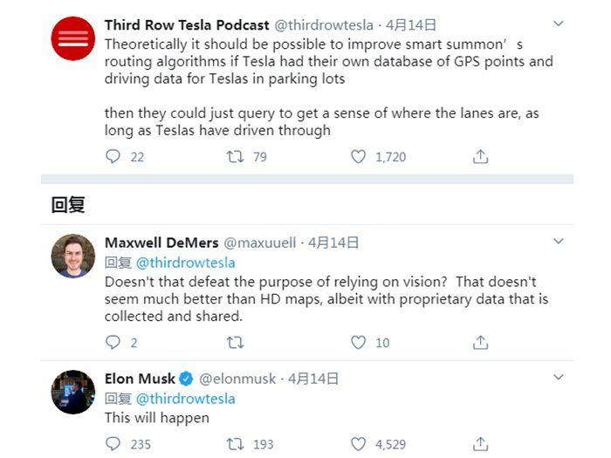The width and height of the screenshot is (611, 458).
Task: Click Elon Musk's avatar image
Action: [72, 392]
